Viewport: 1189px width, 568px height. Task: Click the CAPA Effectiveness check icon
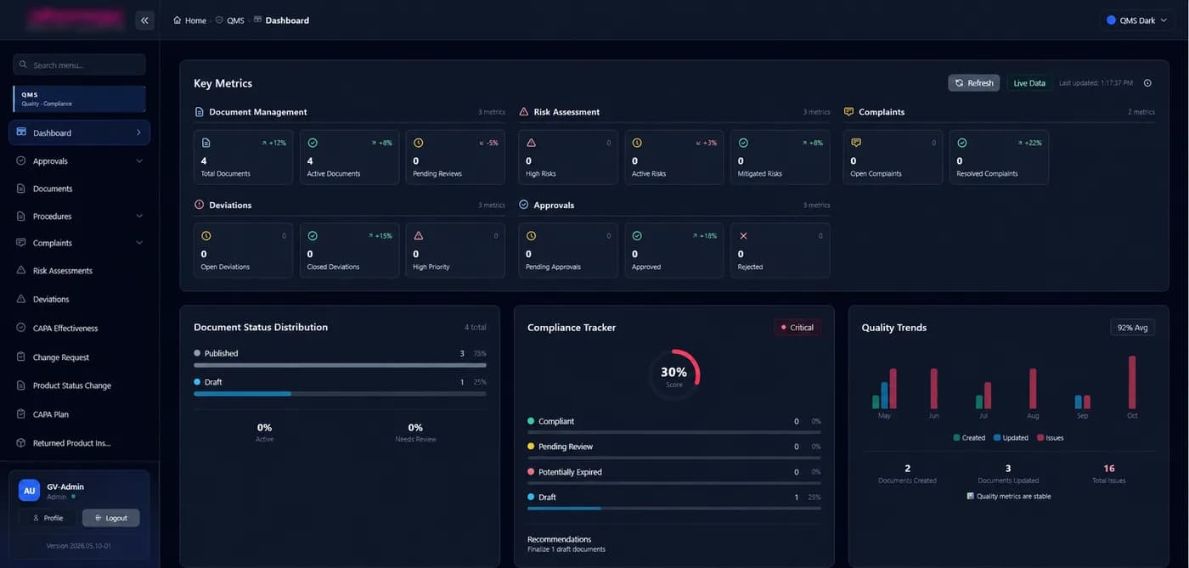21,328
